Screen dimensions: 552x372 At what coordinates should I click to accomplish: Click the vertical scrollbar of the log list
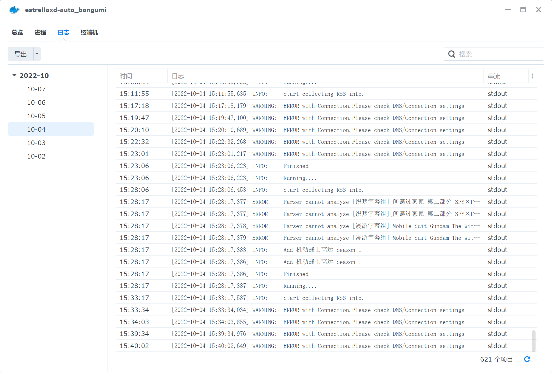click(x=533, y=341)
